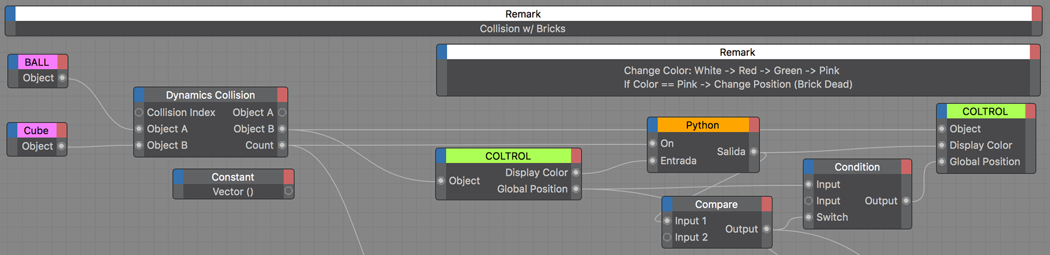Open the red outputs menu on Python node
This screenshot has height=255, width=1050.
(754, 125)
